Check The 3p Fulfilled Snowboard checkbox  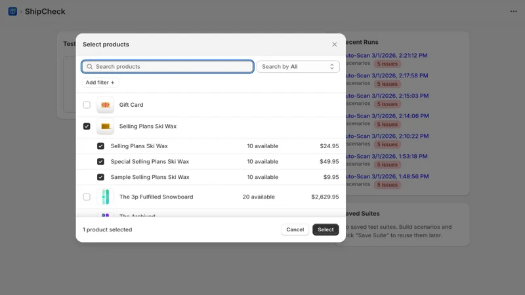(x=87, y=197)
